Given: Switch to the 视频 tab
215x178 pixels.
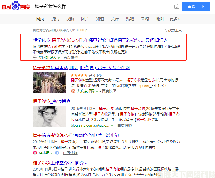Looking at the screenshot, I should pyautogui.click(x=70, y=19).
